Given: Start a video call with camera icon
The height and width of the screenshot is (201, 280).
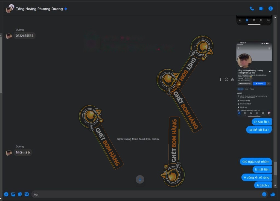Looking at the screenshot, I should point(261,9).
